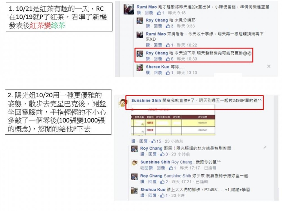Click 回覆 under Roy Chang's 10:33 comment
Image resolution: width=282 pixels, height=211 pixels.
(158, 59)
